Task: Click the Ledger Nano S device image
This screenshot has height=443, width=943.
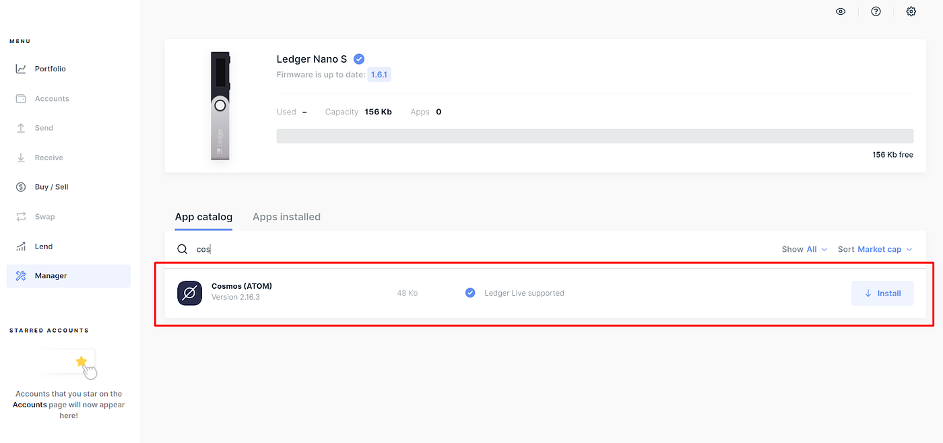Action: [x=220, y=106]
